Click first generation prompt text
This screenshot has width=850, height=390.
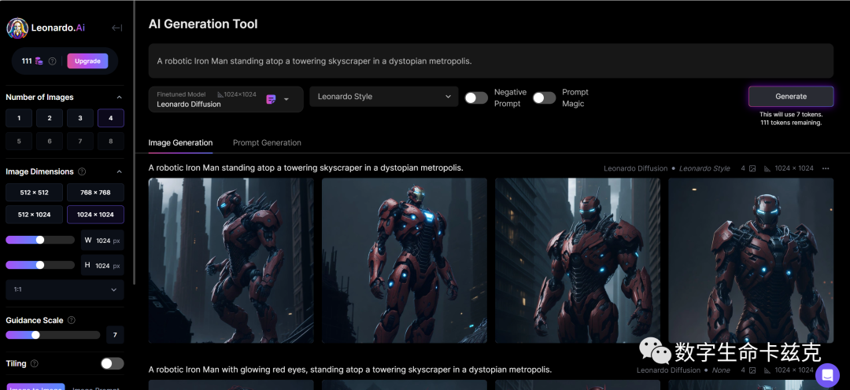(x=305, y=168)
